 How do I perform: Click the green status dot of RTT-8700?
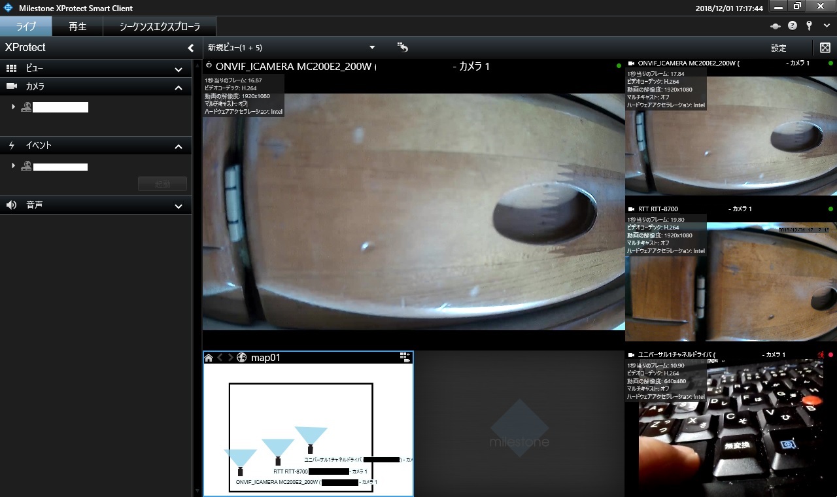coord(830,209)
